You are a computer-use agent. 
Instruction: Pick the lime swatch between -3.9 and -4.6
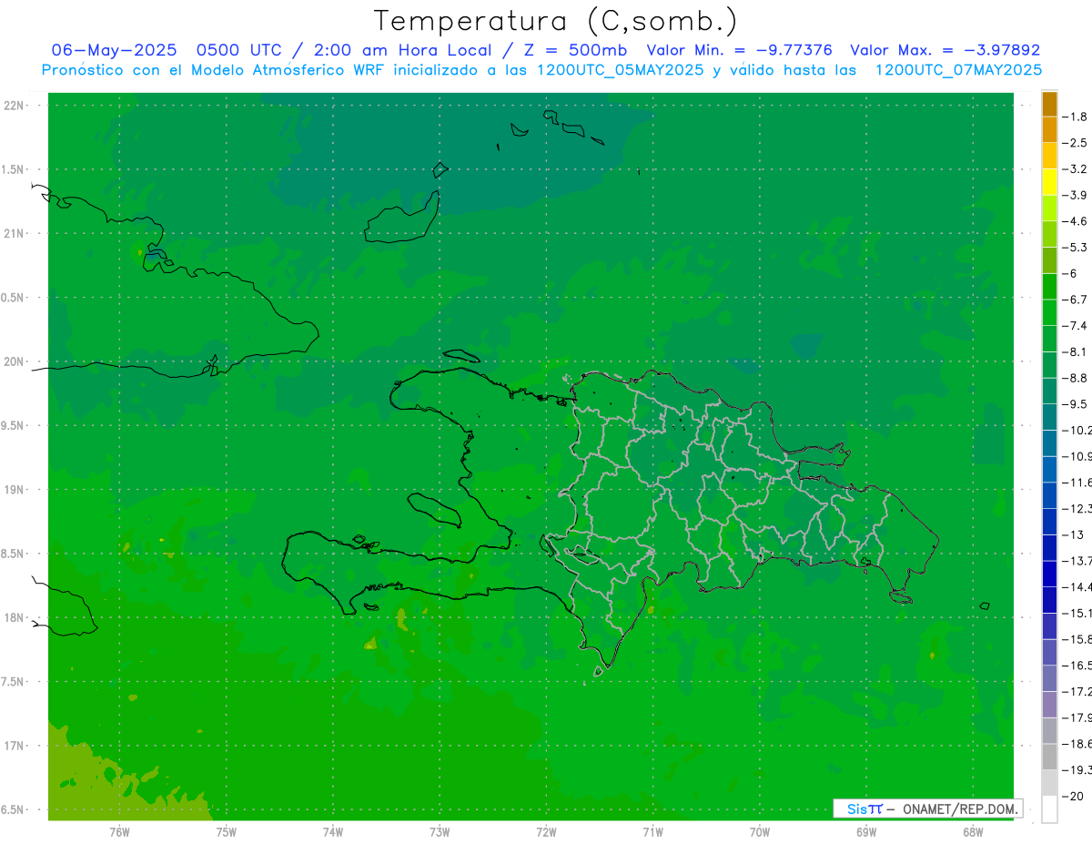pyautogui.click(x=1049, y=208)
